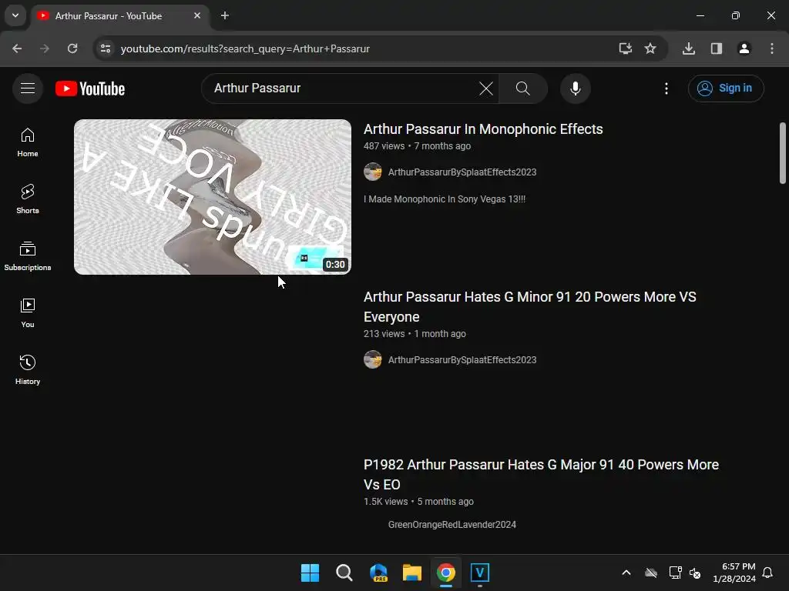Image resolution: width=789 pixels, height=591 pixels.
Task: Open the tab search dropdown arrow
Action: point(15,15)
